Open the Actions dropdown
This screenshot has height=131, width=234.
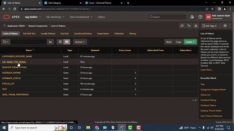click(x=80, y=42)
